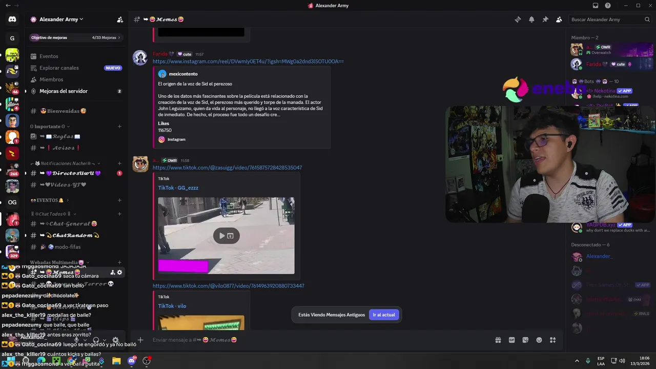
Task: Open the zasuigg TikTok video link
Action: (x=227, y=168)
